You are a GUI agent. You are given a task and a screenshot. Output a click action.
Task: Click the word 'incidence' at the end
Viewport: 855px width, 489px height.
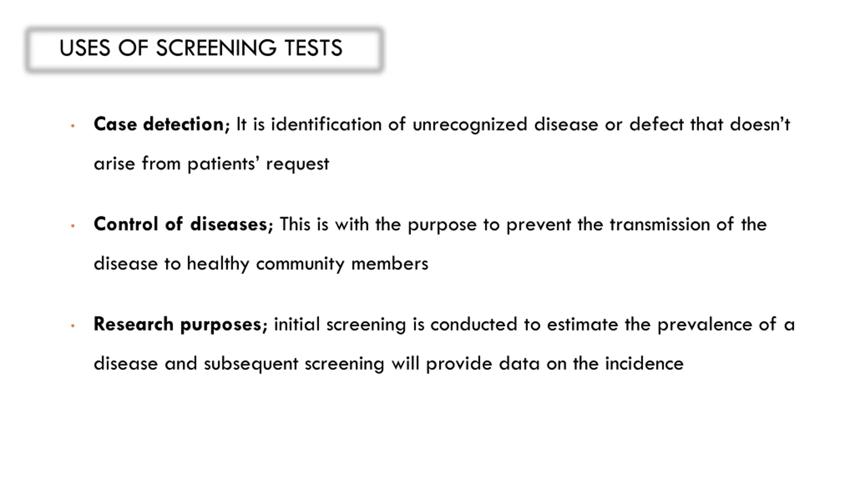click(x=644, y=363)
